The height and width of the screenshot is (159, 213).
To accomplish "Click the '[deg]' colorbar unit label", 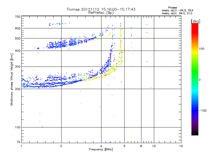I will point(195,21).
